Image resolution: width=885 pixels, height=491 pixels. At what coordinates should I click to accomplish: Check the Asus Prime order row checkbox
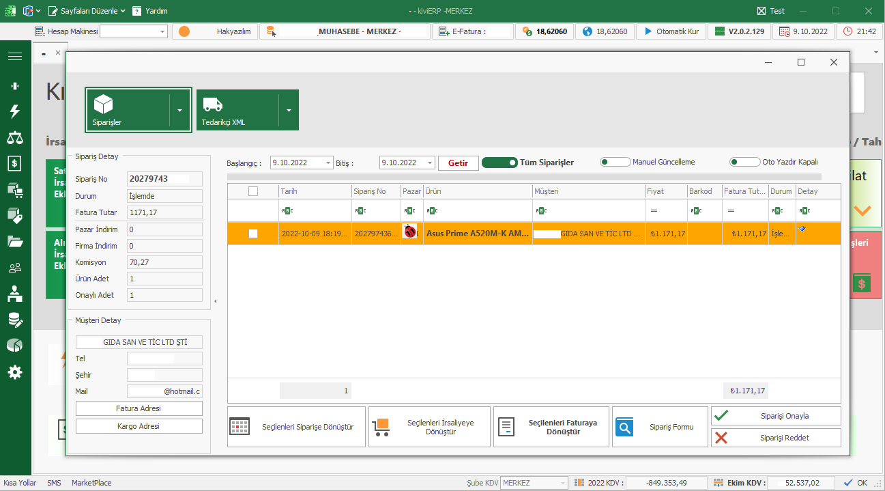(x=253, y=234)
